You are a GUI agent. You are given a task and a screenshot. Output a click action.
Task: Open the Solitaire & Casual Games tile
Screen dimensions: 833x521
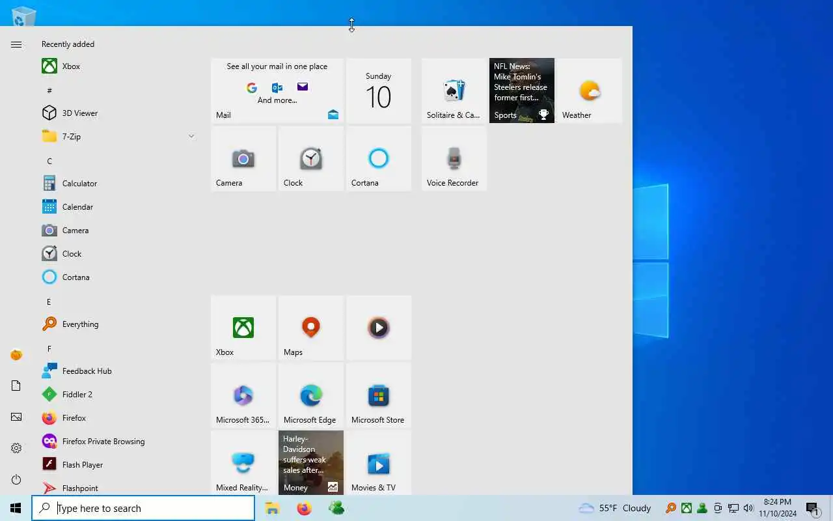454,91
